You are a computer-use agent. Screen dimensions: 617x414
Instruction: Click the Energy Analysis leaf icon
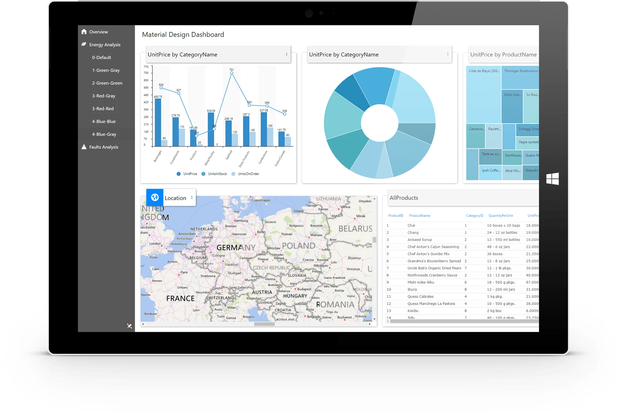click(x=84, y=44)
